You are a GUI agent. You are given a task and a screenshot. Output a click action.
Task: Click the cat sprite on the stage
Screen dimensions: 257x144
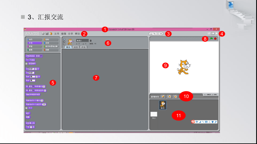[184, 67]
